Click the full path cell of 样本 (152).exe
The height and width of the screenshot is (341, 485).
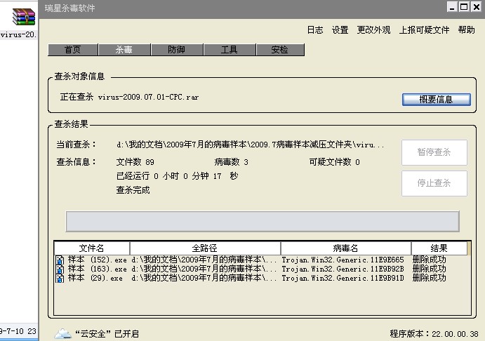(204, 260)
